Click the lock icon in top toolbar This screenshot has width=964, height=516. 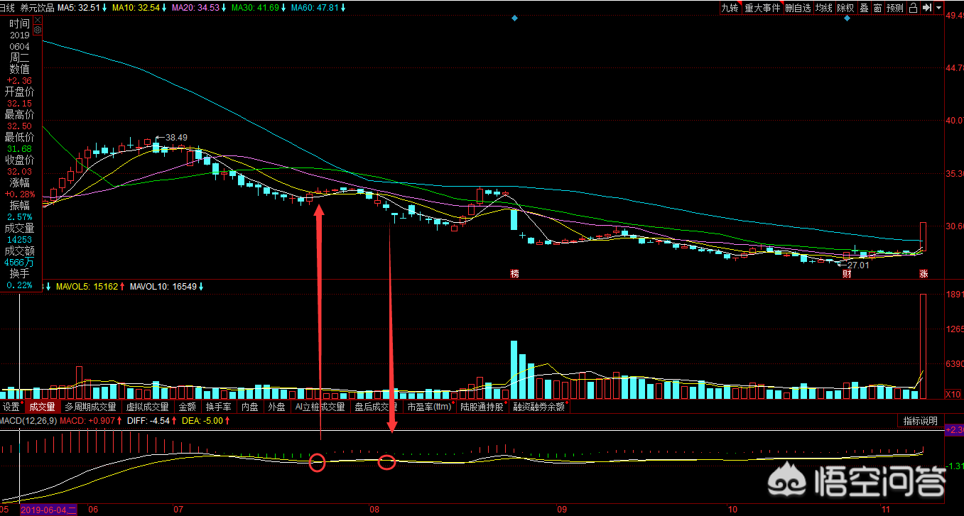click(x=913, y=8)
